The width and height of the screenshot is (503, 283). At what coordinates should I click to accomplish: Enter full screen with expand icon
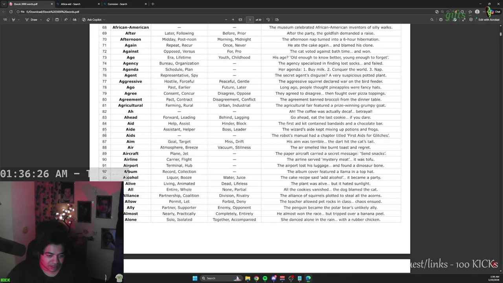pyautogui.click(x=464, y=20)
